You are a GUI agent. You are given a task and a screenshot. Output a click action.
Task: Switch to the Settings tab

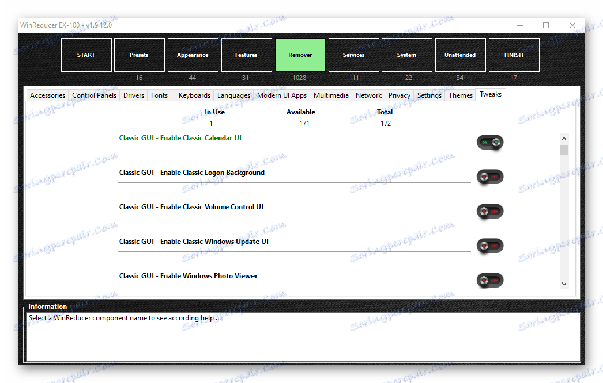click(x=429, y=95)
